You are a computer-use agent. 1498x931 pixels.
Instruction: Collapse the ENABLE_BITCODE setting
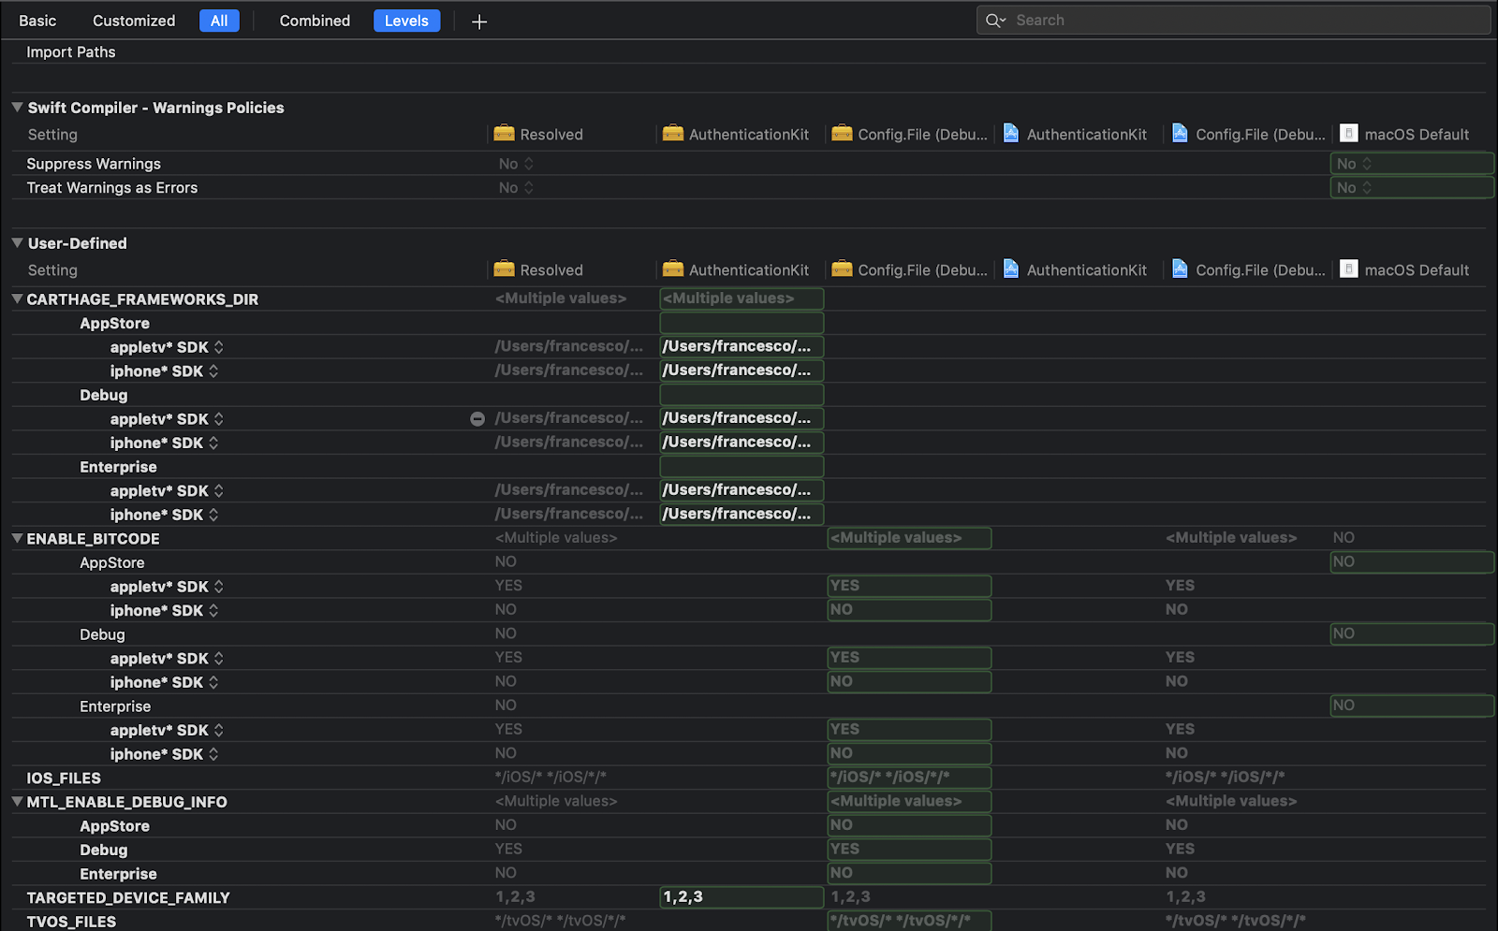click(x=16, y=538)
